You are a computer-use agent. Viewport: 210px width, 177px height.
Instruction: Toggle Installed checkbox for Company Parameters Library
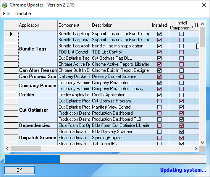(x=159, y=89)
